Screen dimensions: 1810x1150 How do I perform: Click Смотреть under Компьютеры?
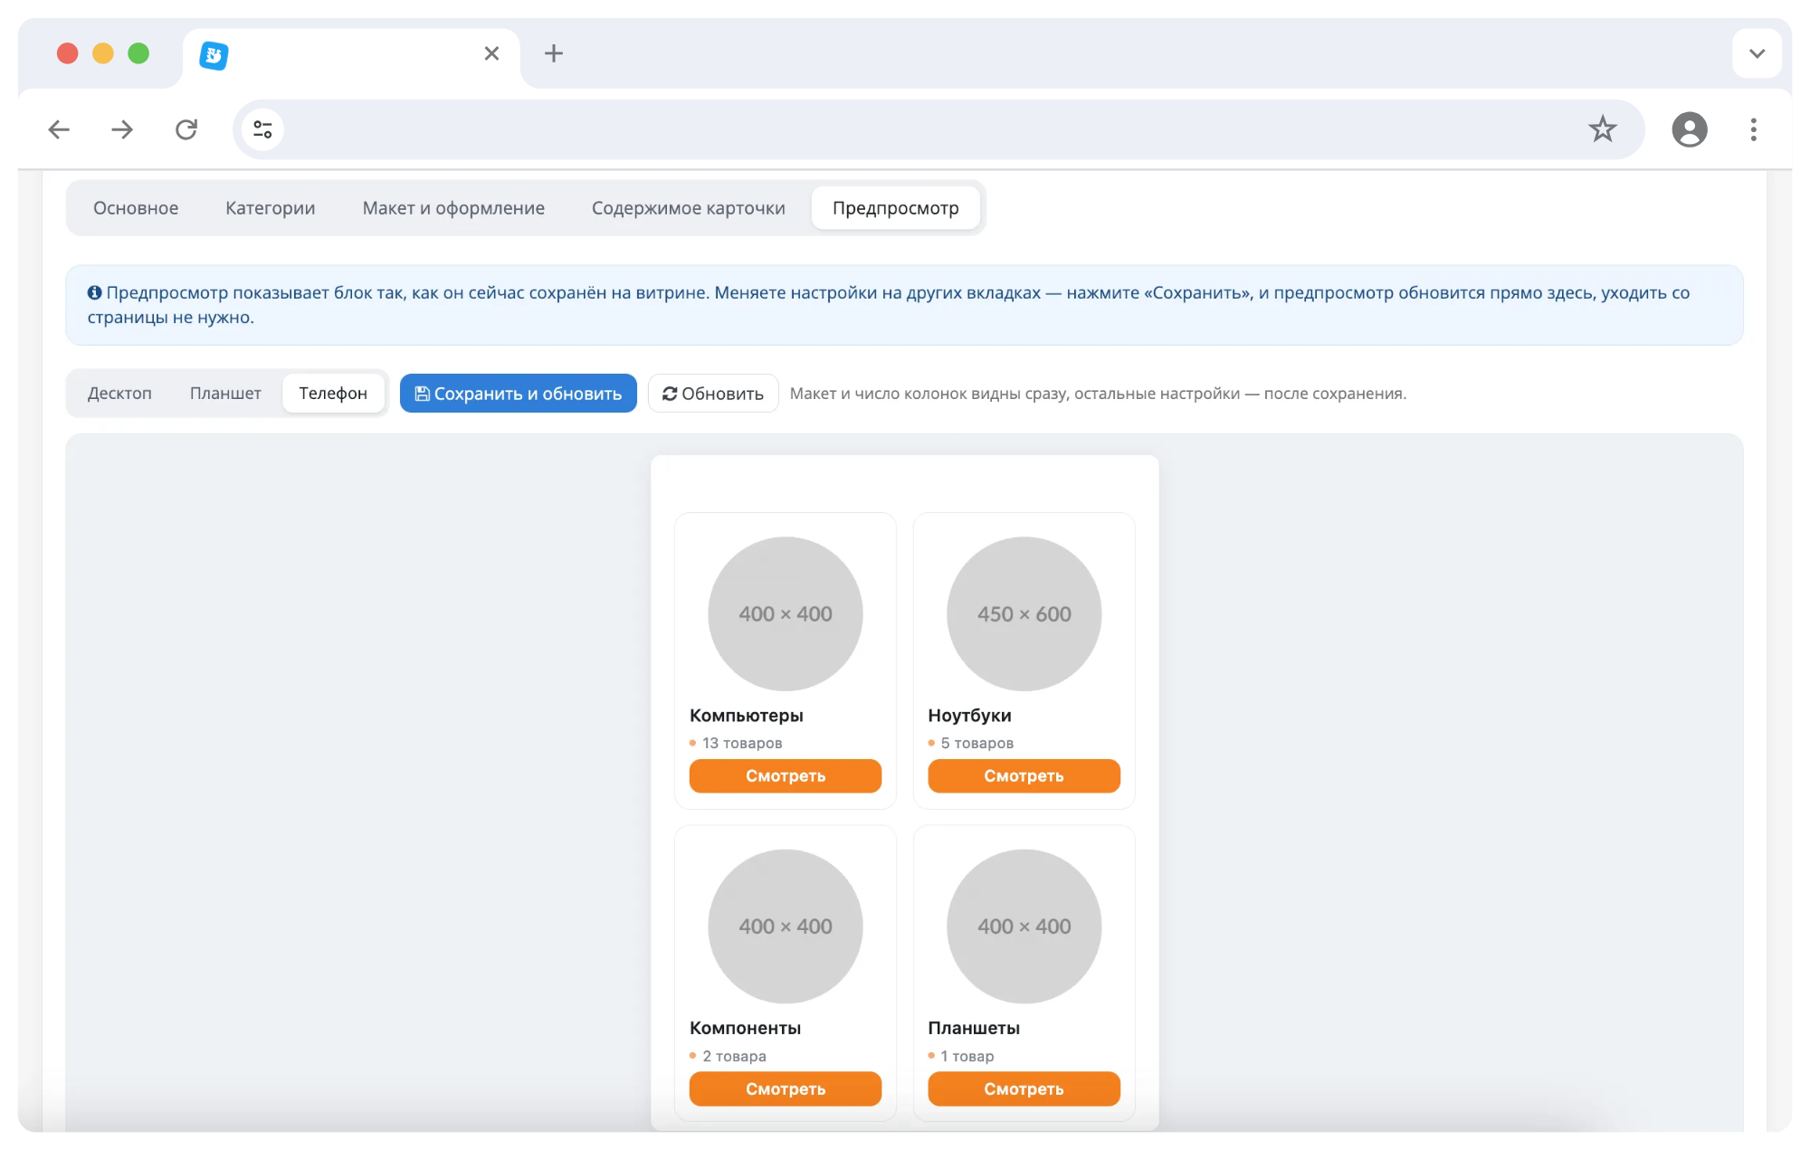point(786,776)
